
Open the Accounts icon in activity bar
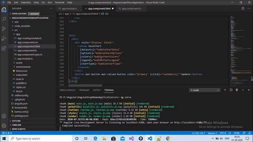pos(4,116)
